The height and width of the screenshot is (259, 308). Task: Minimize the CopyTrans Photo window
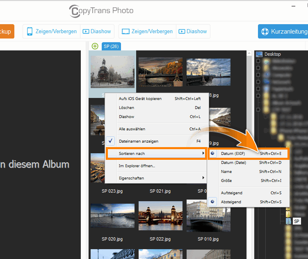294,6
